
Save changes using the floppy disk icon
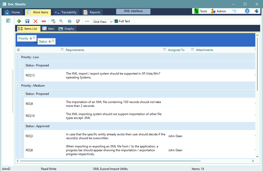27,21
